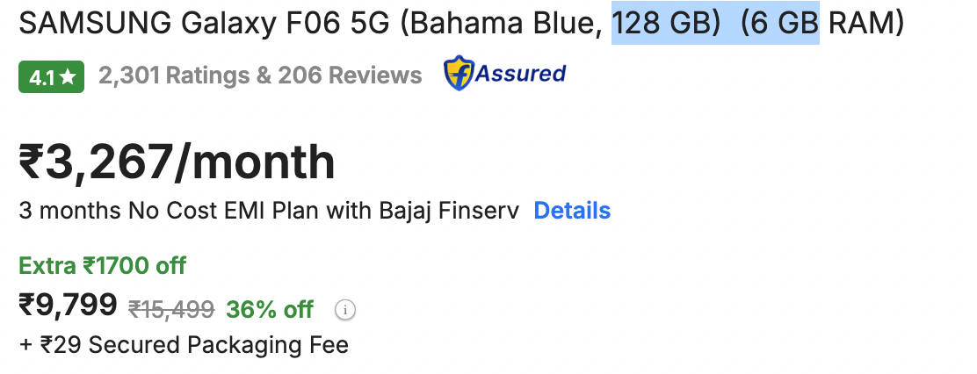Click the green 4.1 star rating badge
Image resolution: width=977 pixels, height=374 pixels.
pyautogui.click(x=51, y=76)
